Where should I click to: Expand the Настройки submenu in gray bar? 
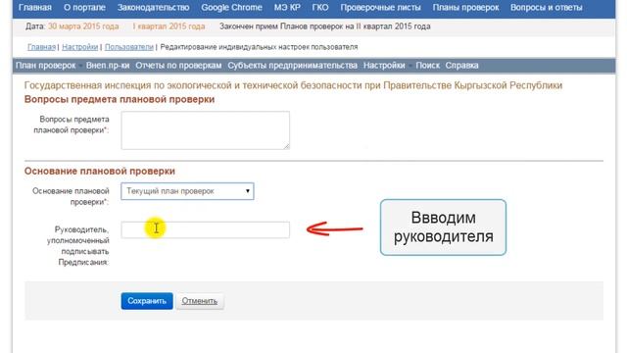[384, 66]
